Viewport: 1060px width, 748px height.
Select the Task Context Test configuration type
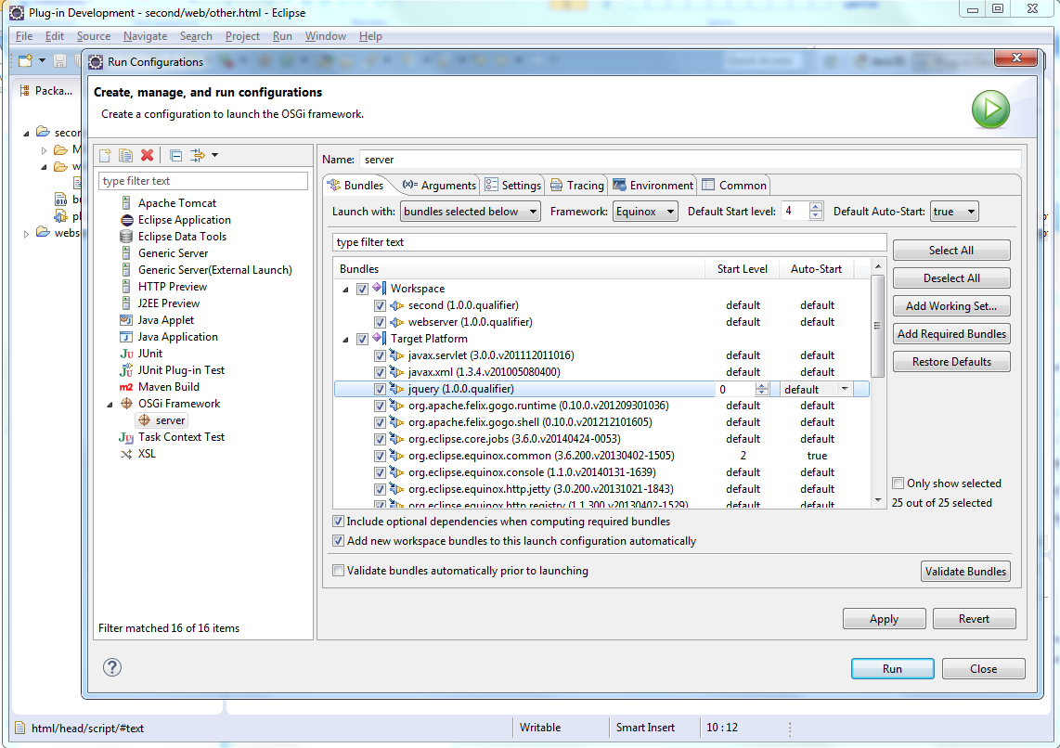181,437
